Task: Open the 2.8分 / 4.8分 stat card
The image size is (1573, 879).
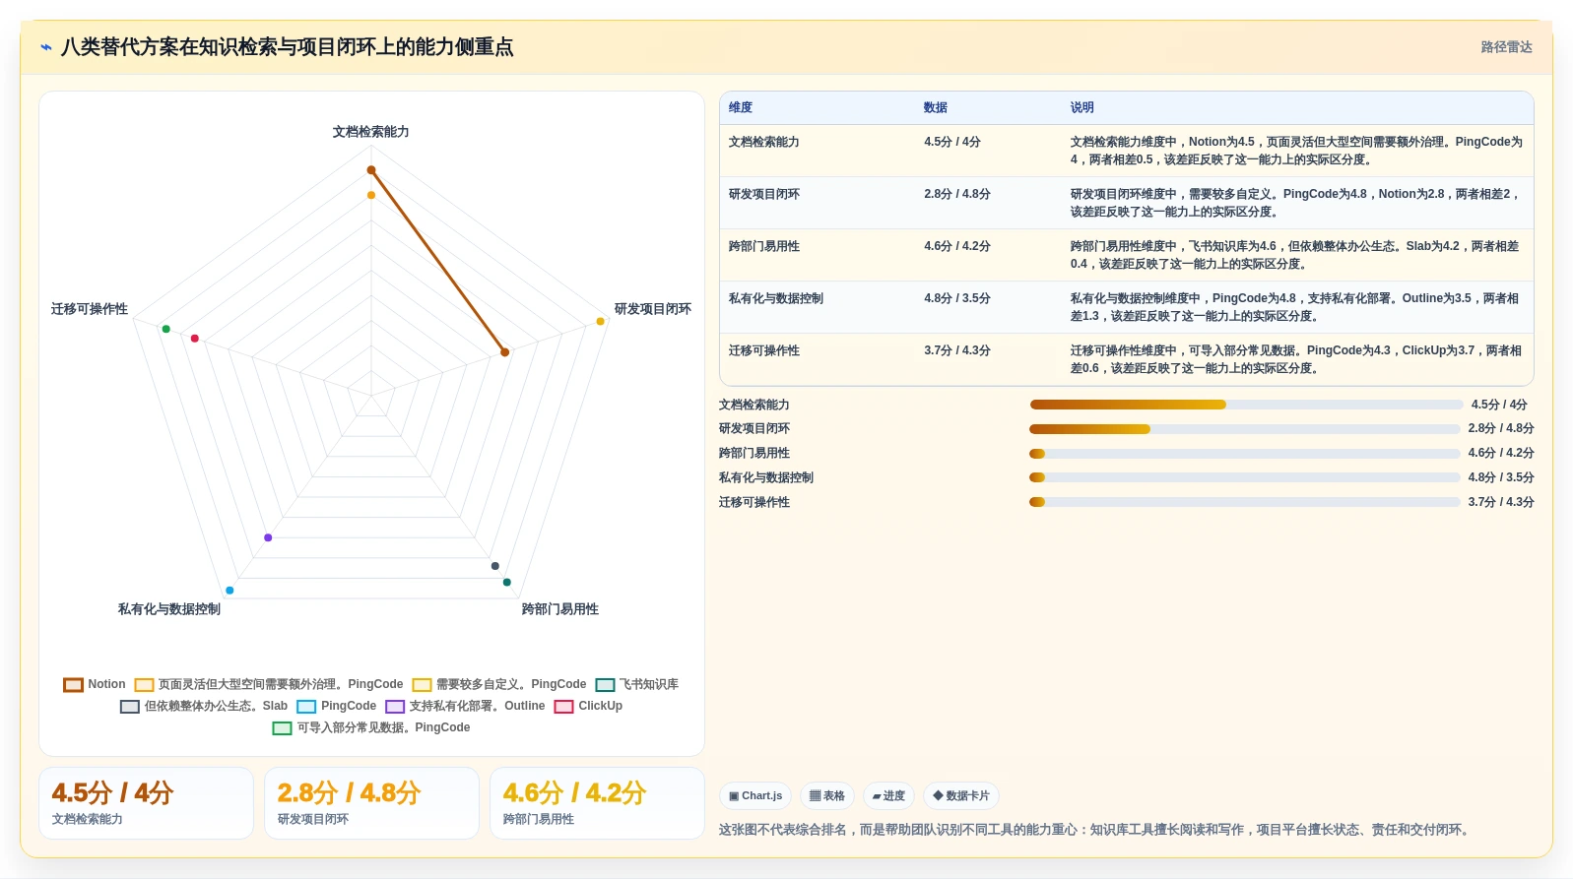Action: pos(371,803)
